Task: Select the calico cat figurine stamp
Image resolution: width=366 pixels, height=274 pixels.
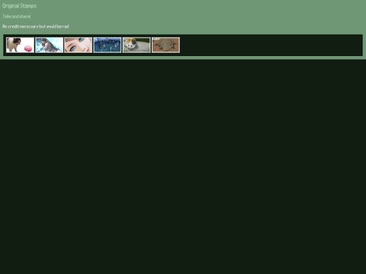Action: (136, 45)
